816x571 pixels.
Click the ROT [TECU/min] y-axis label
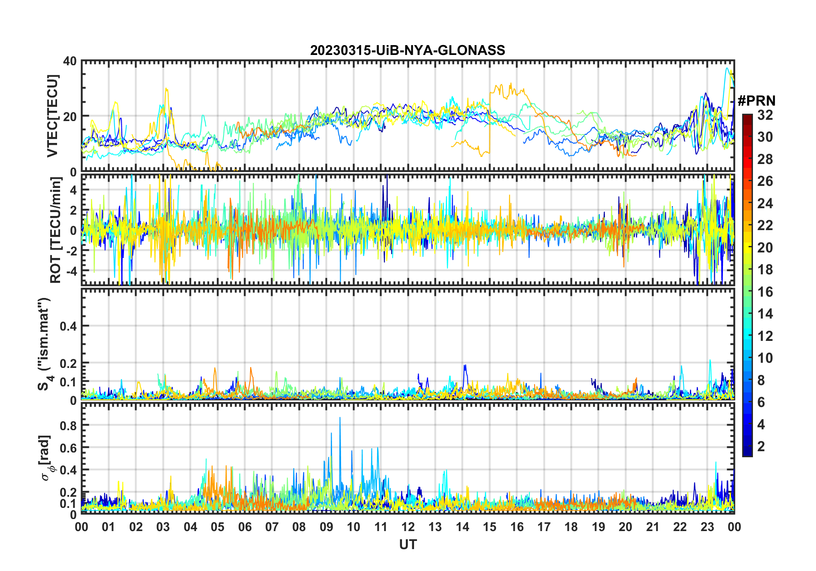pos(55,230)
